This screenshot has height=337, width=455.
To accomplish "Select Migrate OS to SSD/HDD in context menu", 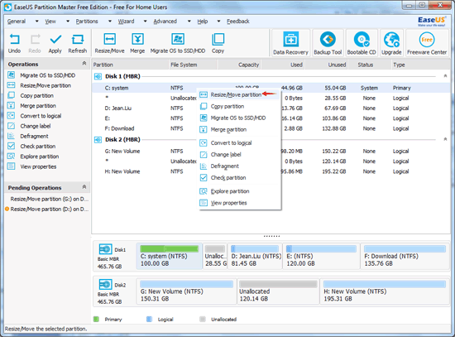I will (239, 118).
